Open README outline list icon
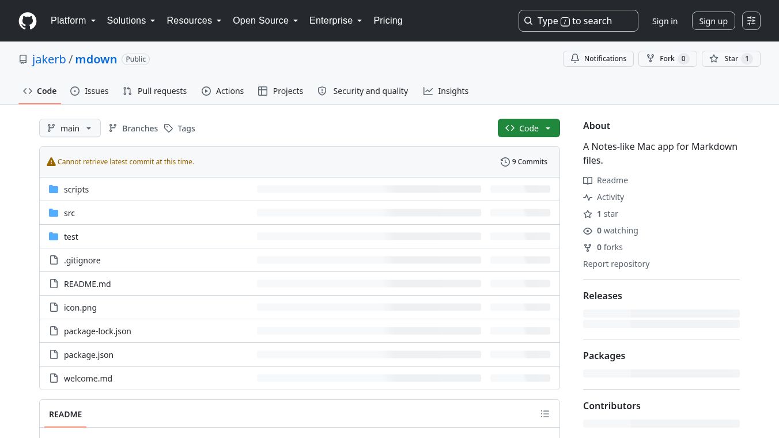Viewport: 779px width, 438px height. [545, 414]
